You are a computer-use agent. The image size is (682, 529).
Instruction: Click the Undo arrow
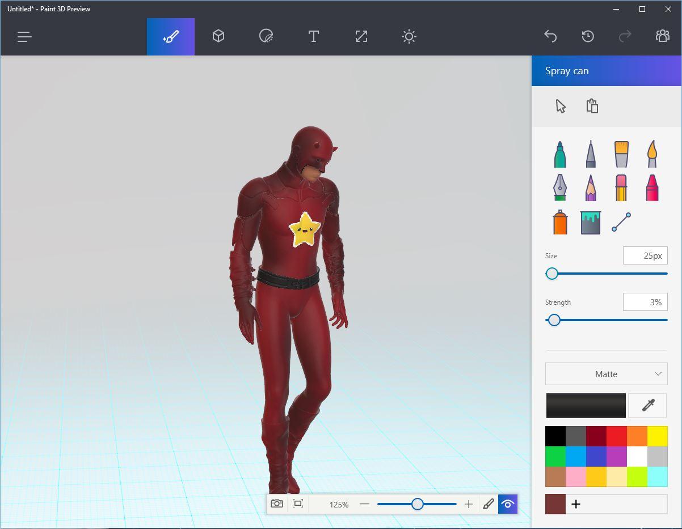click(x=550, y=36)
